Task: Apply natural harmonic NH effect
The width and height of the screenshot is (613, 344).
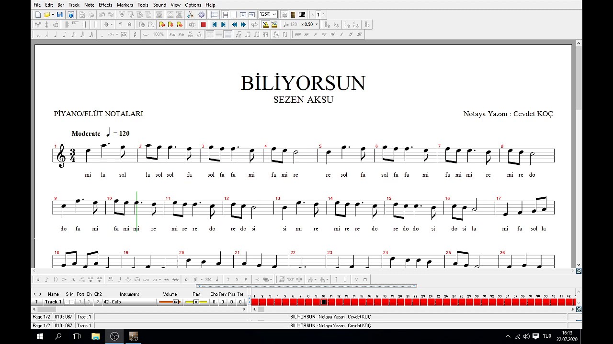Action: coord(91,279)
